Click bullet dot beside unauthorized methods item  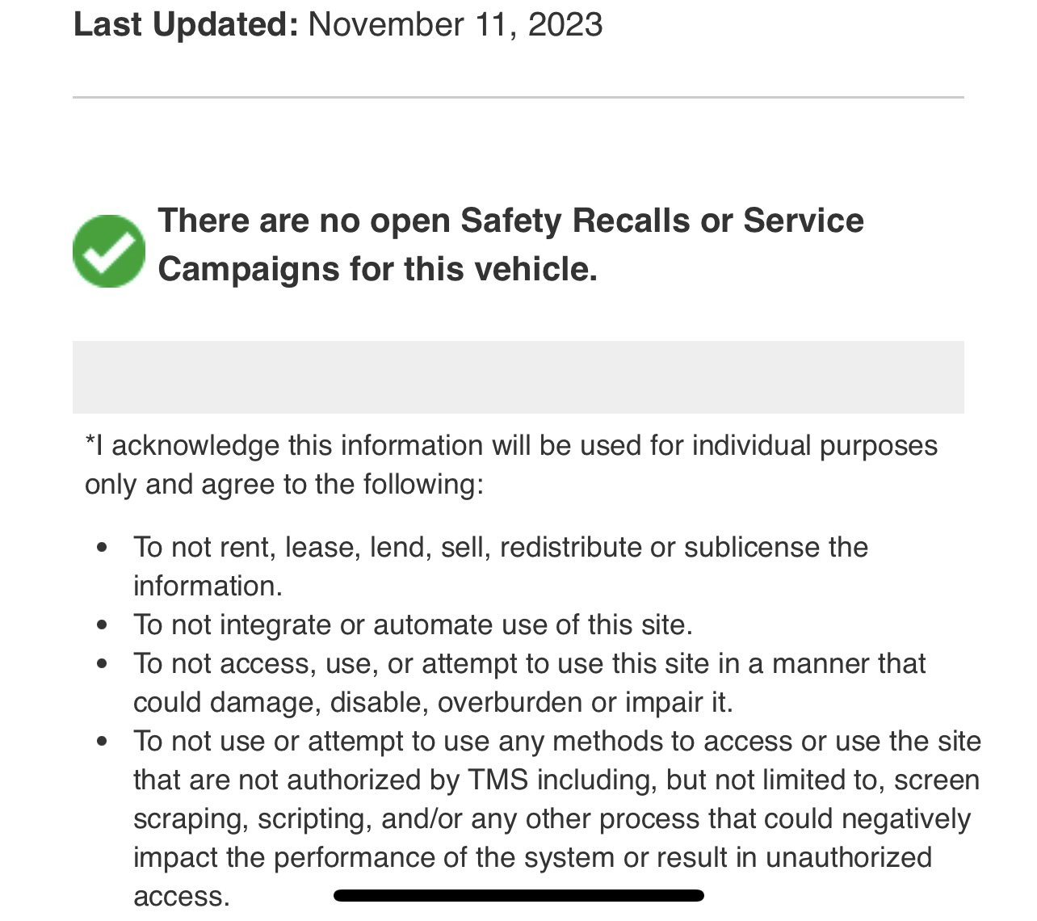pos(101,741)
